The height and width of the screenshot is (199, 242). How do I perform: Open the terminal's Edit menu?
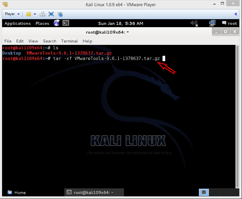click(x=20, y=41)
